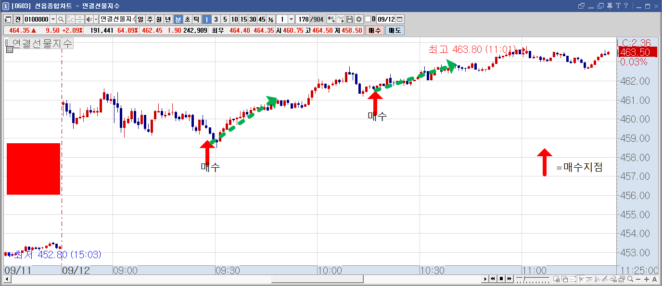
Task: Select the 1-minute interval button
Action: 207,20
